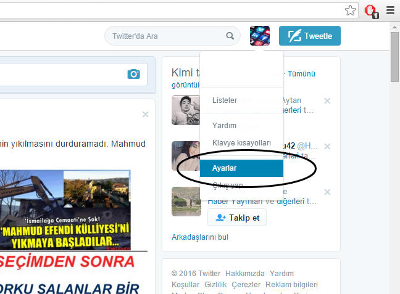Viewport: 400px width, 294px height.
Task: Click the Takip et follow button
Action: point(237,218)
